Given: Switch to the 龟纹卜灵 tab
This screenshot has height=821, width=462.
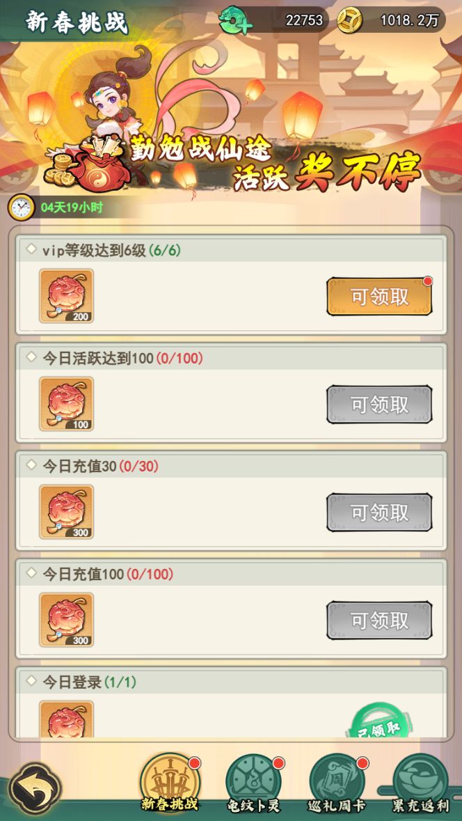Looking at the screenshot, I should point(253,784).
